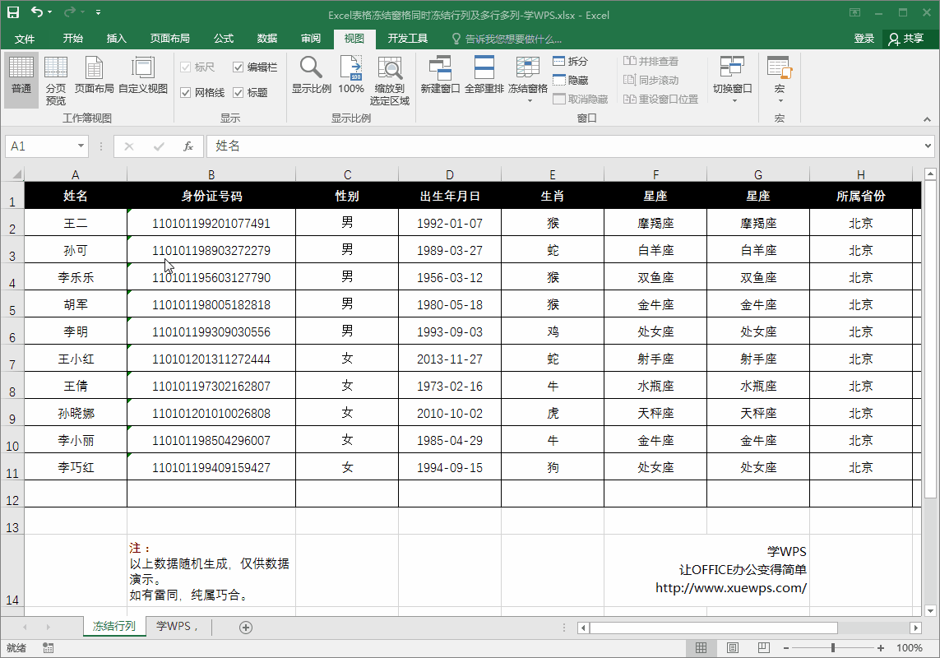This screenshot has width=940, height=658.
Task: Switch to the 开发工具 Developer tab
Action: click(x=408, y=39)
